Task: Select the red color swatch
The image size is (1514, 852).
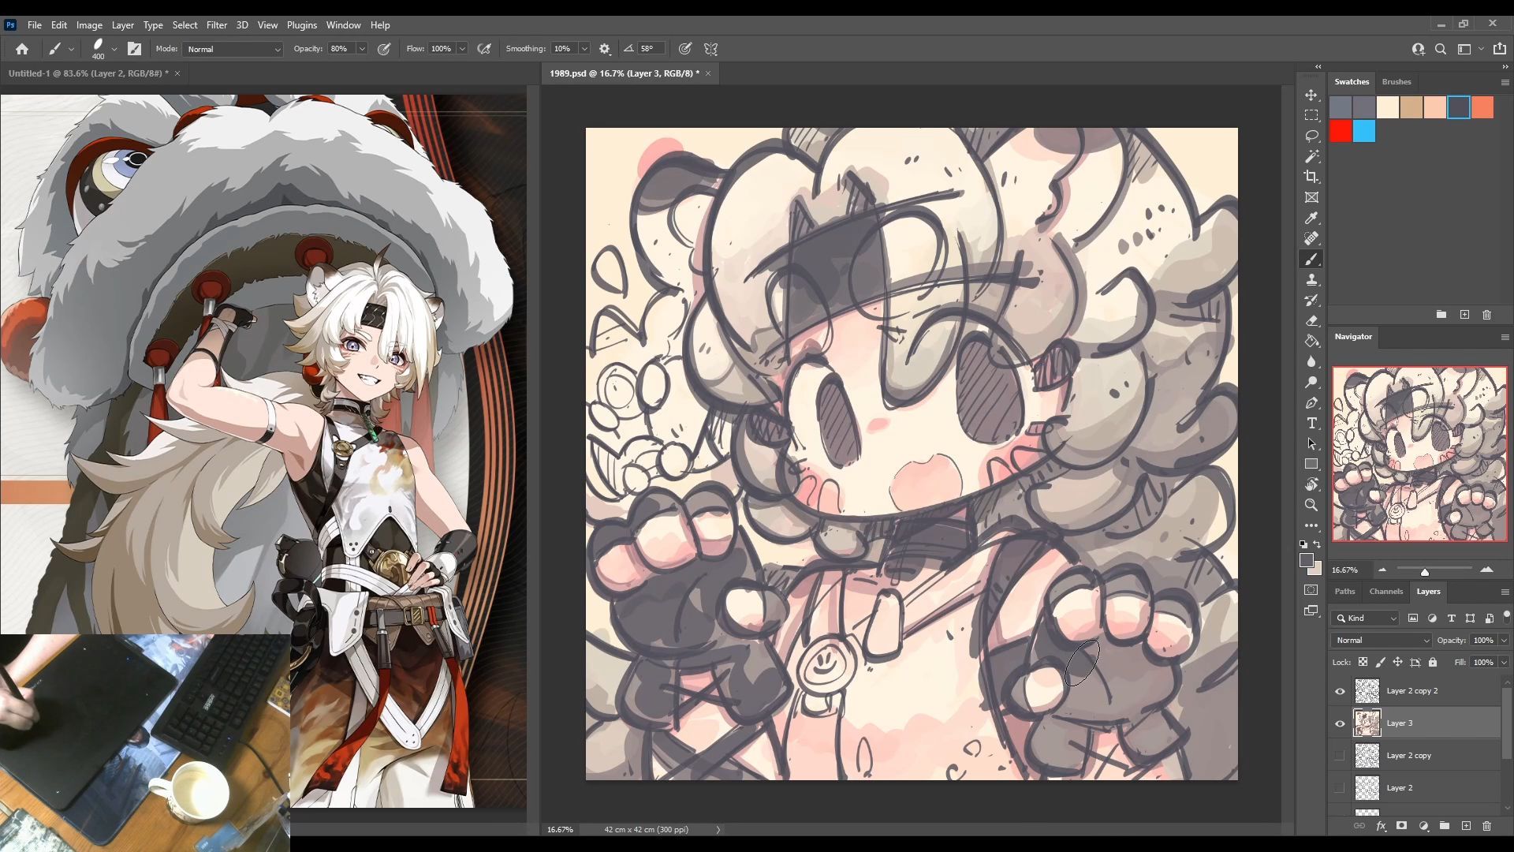Action: 1341,131
